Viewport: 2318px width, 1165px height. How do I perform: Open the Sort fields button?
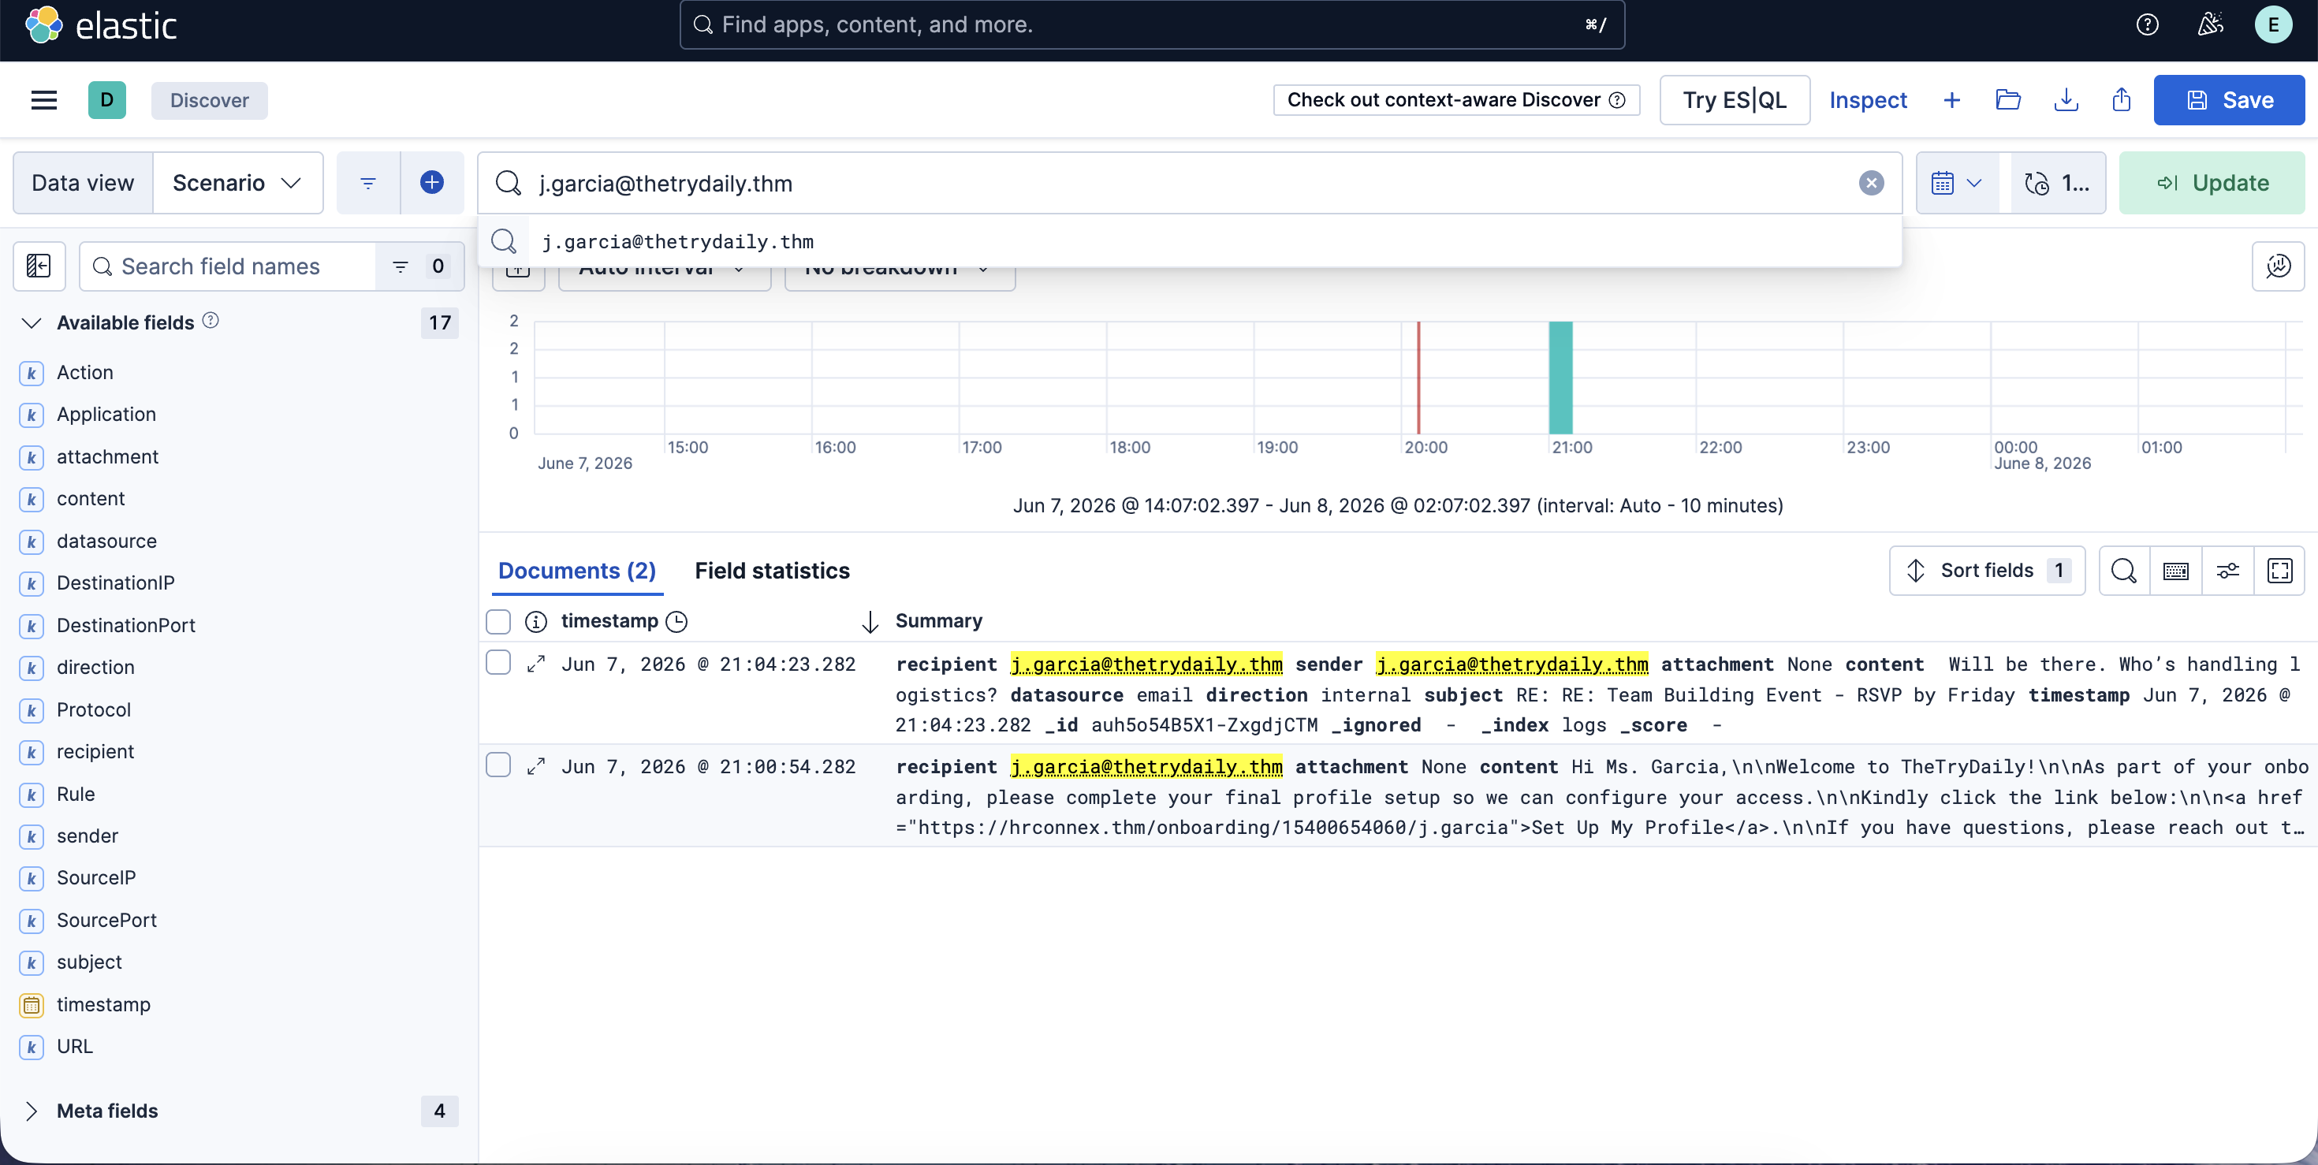[1987, 571]
